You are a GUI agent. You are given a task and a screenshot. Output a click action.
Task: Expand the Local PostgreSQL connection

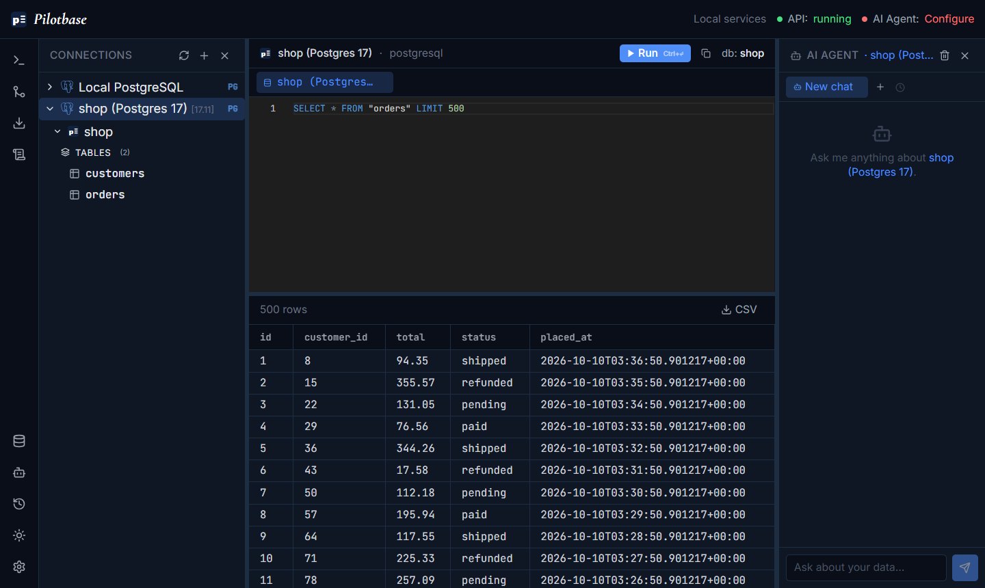point(50,87)
